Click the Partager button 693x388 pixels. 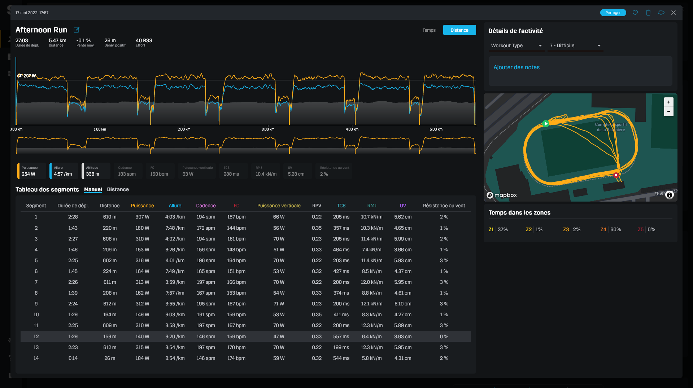pyautogui.click(x=613, y=13)
